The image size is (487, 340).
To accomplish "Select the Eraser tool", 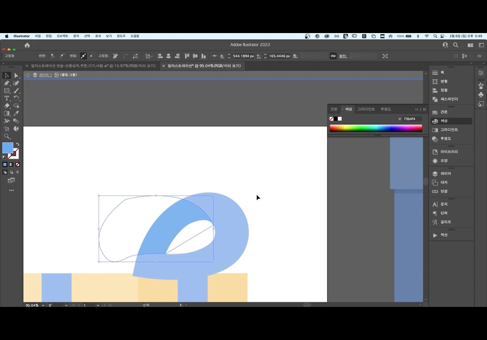I will (x=6, y=106).
